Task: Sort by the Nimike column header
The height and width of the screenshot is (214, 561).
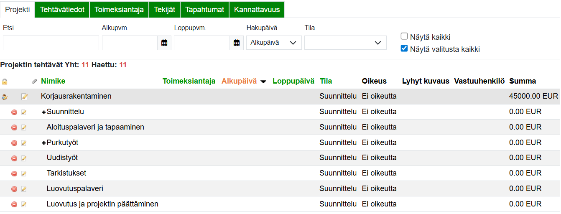Action: point(53,81)
